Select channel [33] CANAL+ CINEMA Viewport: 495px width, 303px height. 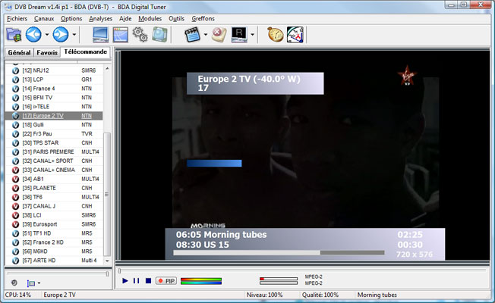click(54, 170)
